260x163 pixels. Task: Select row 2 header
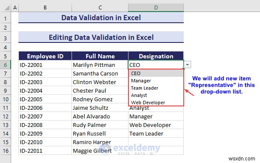coord(5,27)
